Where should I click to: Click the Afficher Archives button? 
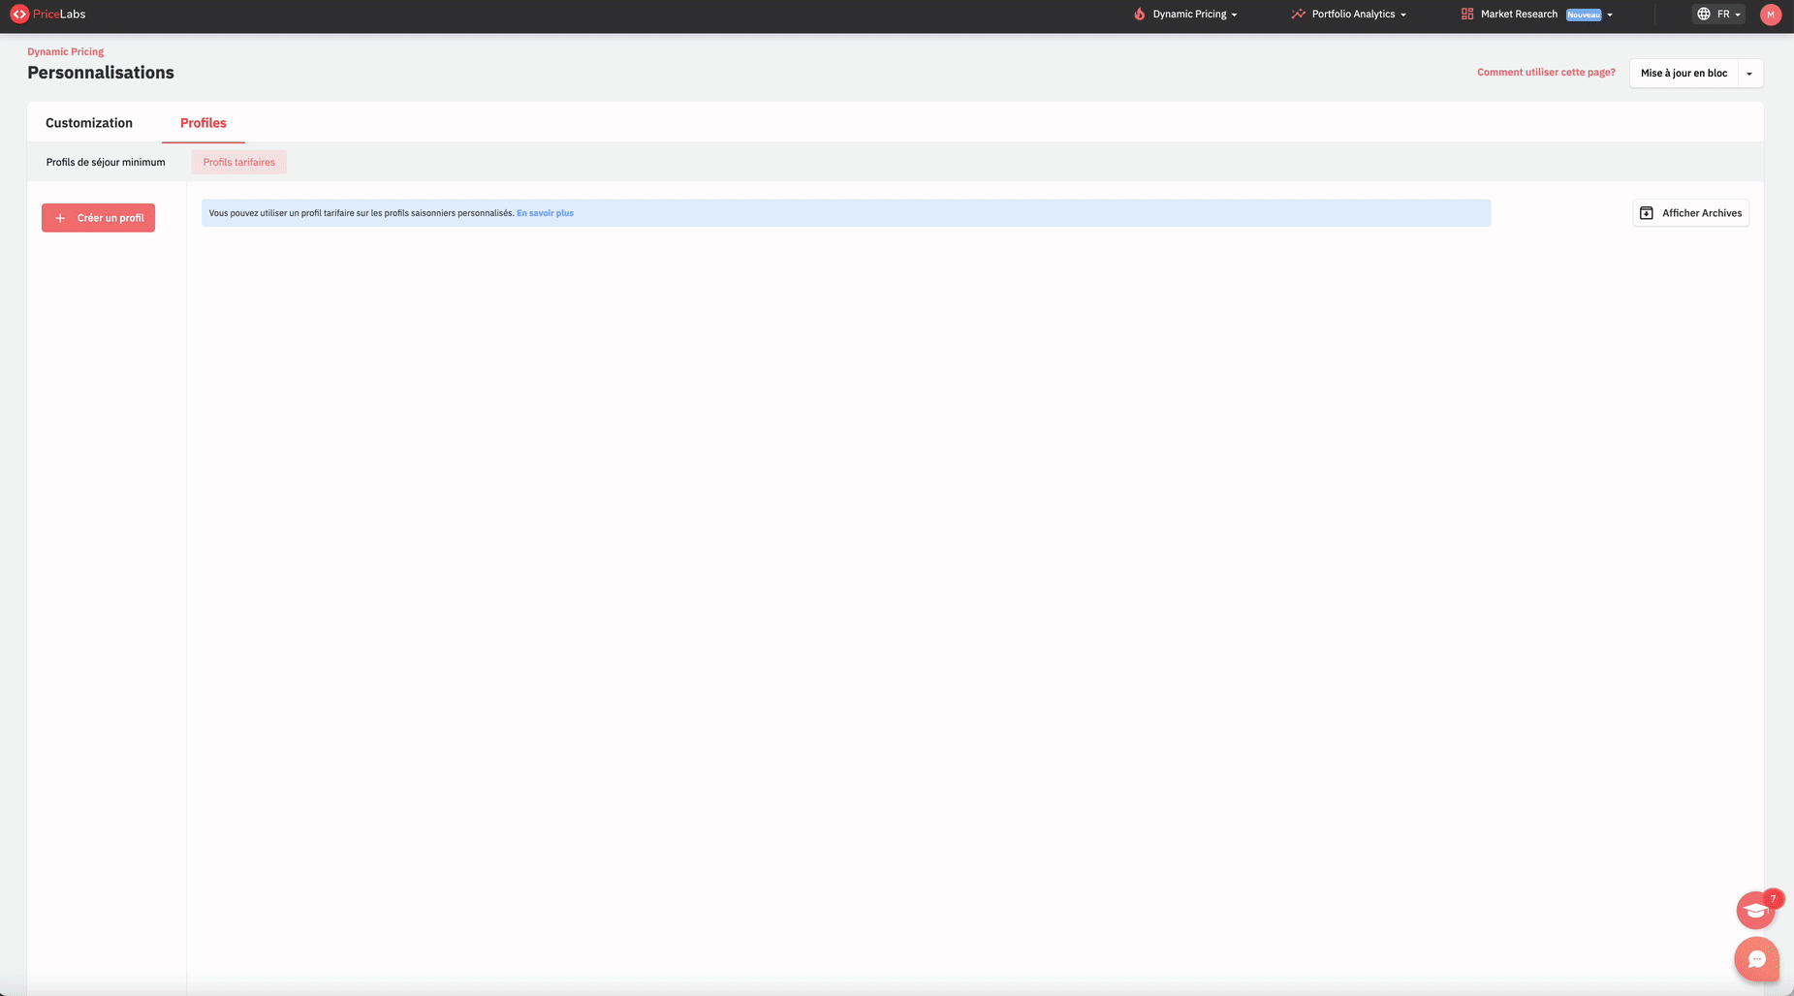point(1690,213)
